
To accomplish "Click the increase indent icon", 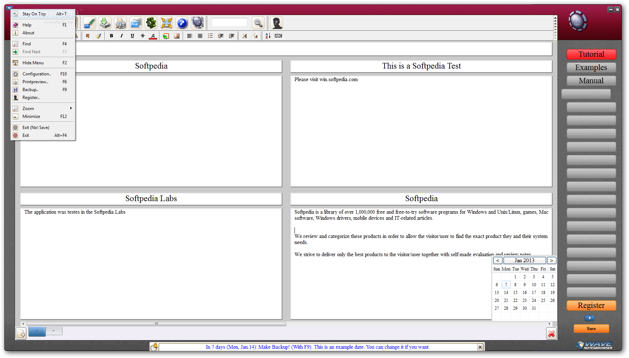I will [x=221, y=36].
